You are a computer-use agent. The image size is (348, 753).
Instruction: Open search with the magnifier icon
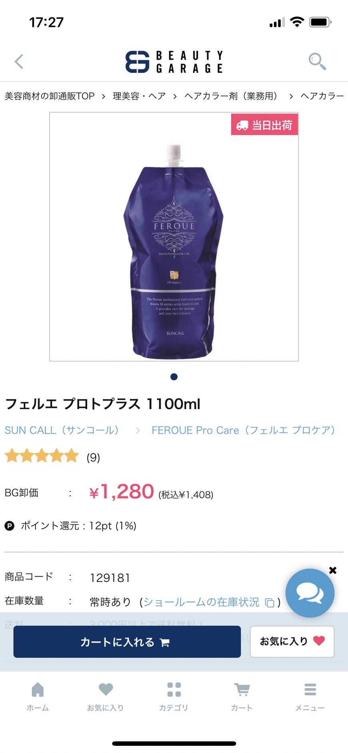click(317, 61)
